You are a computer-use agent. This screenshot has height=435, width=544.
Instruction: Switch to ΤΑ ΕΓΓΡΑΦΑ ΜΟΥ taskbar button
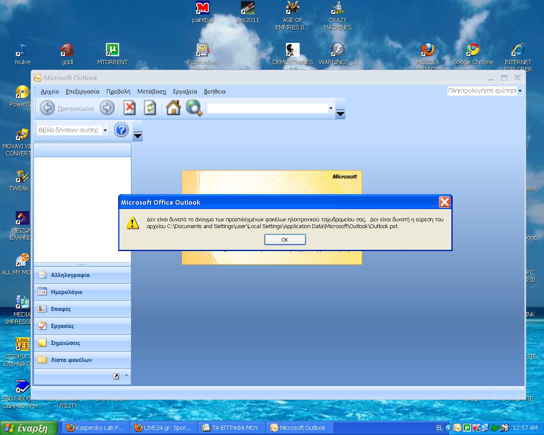[232, 428]
